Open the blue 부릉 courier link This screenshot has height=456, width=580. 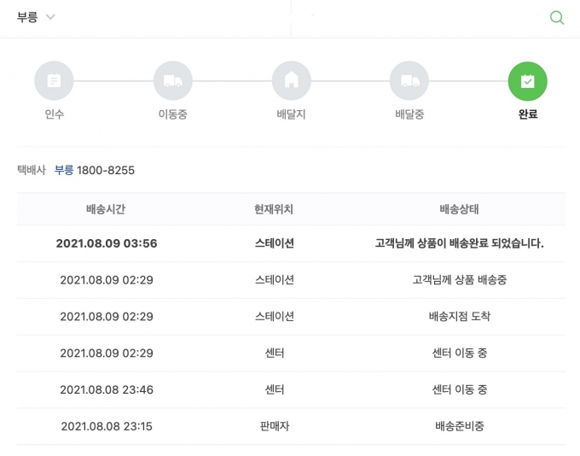coord(64,170)
